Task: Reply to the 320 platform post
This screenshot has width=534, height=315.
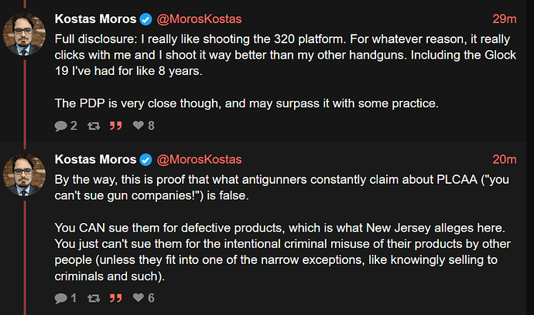Action: pos(60,125)
